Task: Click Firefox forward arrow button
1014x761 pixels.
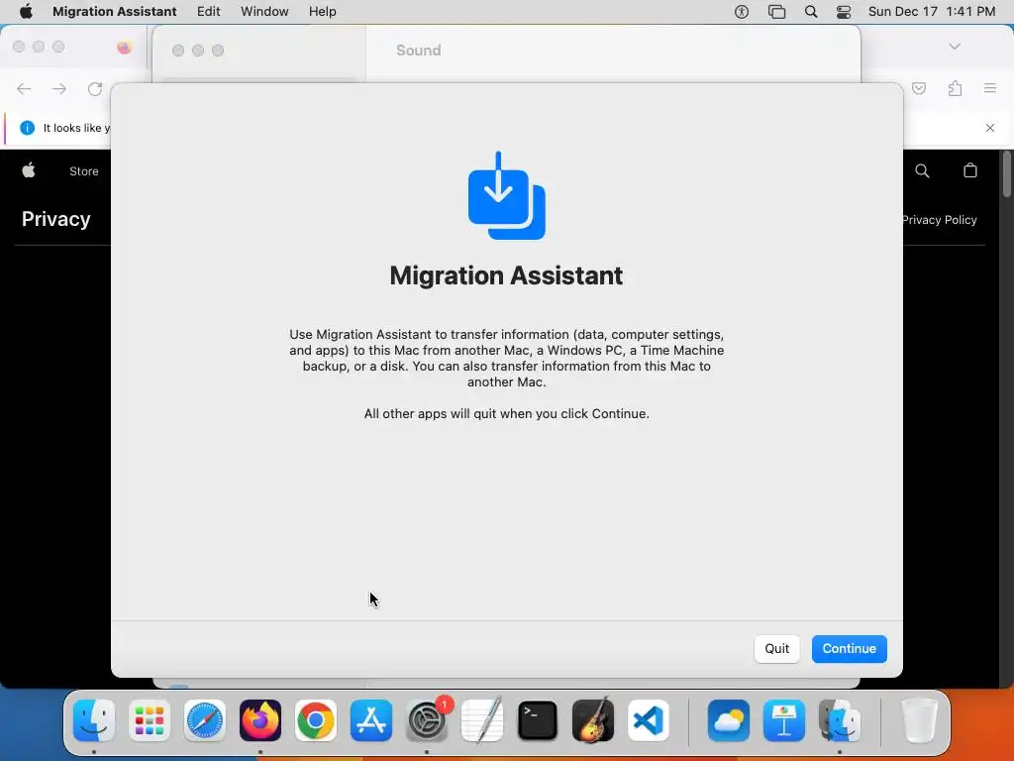Action: pyautogui.click(x=58, y=88)
